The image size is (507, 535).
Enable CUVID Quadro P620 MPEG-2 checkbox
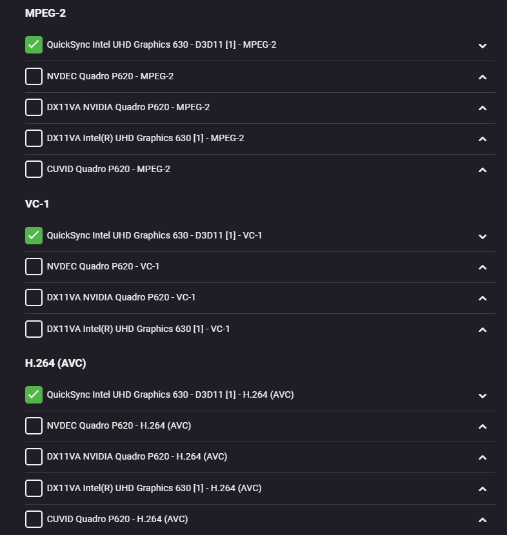point(34,170)
